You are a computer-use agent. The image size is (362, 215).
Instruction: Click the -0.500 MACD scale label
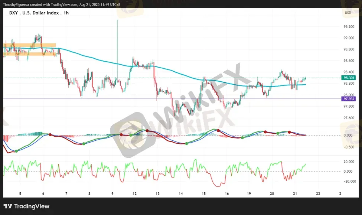click(348, 147)
